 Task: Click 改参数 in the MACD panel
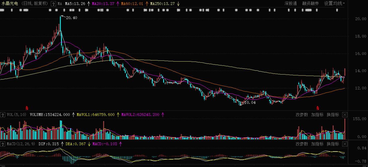(302, 144)
